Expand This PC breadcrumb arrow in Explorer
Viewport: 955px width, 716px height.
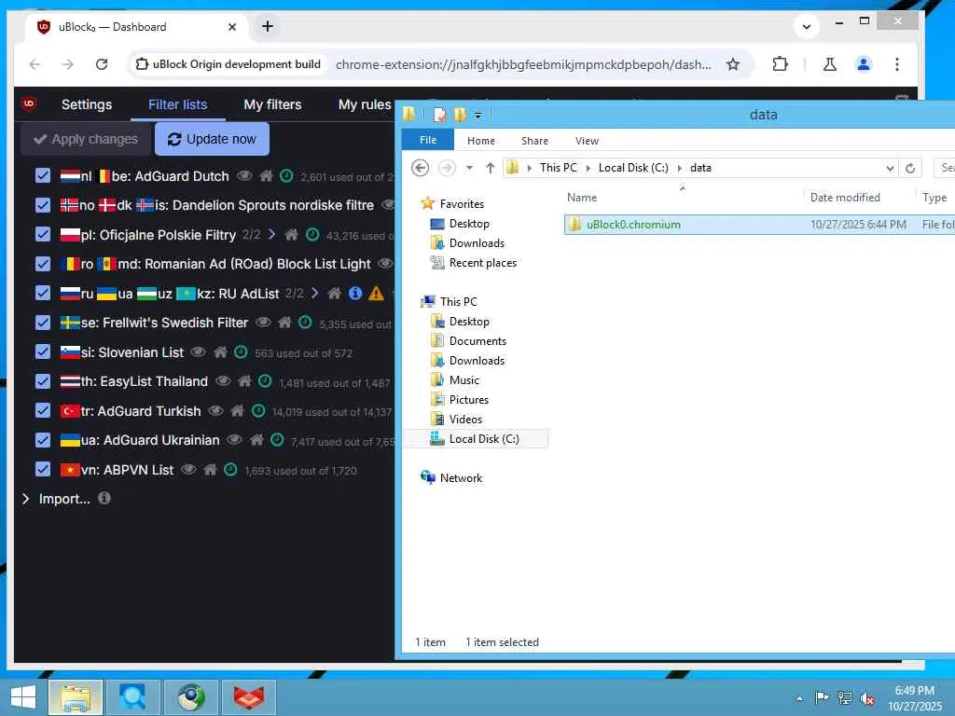pos(588,168)
